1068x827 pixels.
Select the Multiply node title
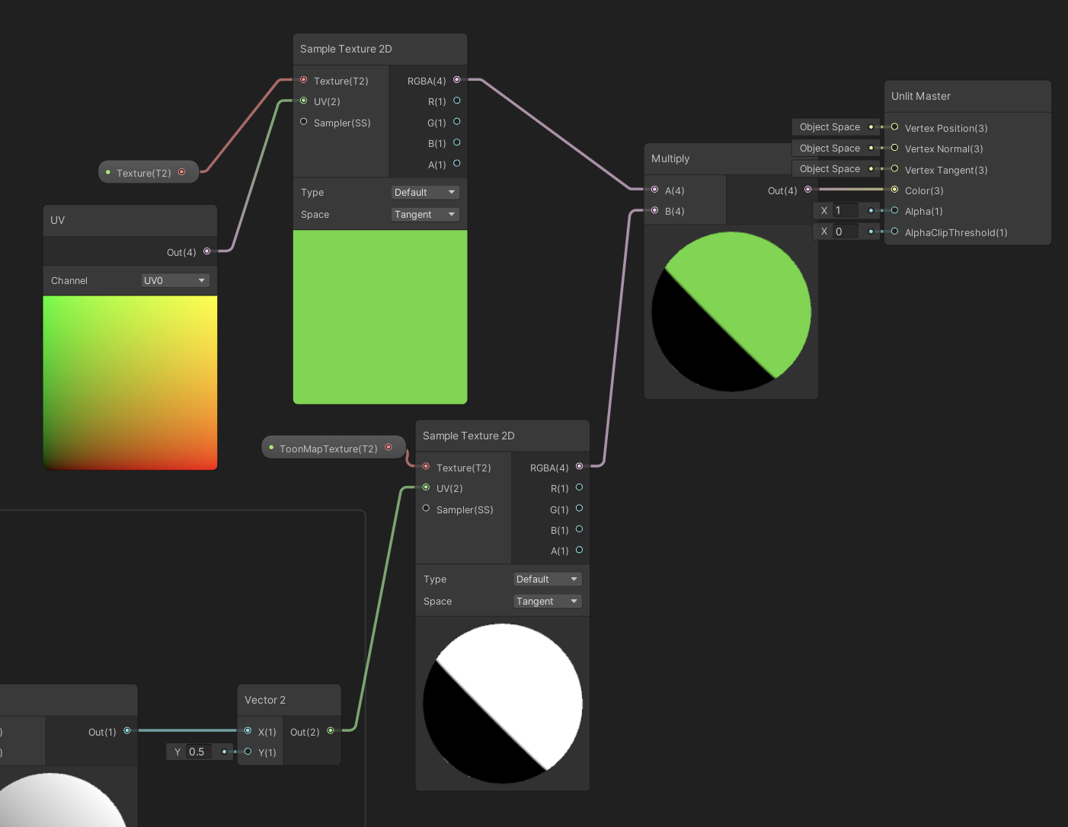pos(670,158)
